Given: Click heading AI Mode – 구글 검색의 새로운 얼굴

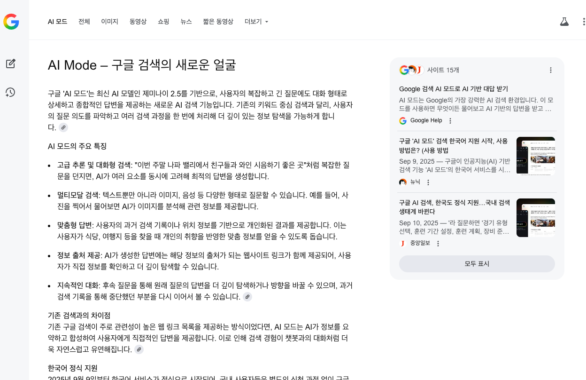Looking at the screenshot, I should (142, 65).
